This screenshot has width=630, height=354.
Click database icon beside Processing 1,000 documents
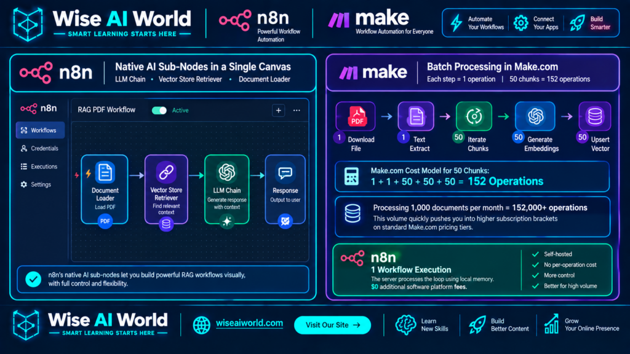(353, 213)
